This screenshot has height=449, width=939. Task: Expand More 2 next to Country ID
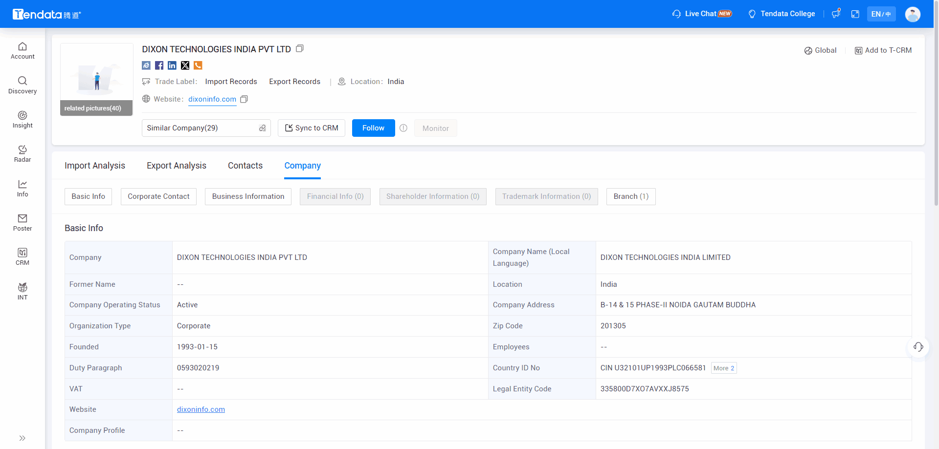[x=723, y=368]
